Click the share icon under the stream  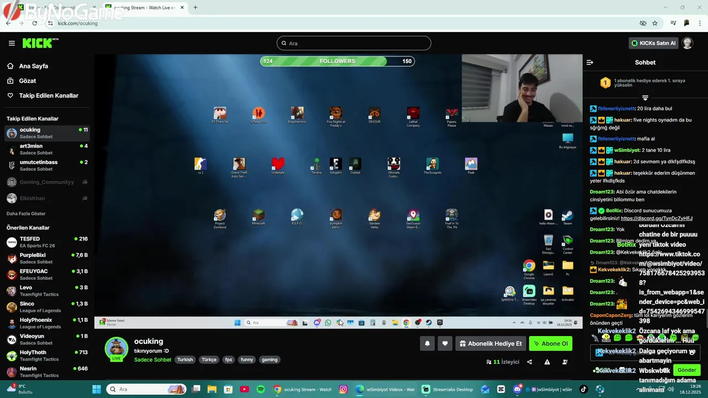[x=529, y=362]
